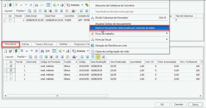Click the Cancelar button
Screen dimensions: 206x108
179,104
